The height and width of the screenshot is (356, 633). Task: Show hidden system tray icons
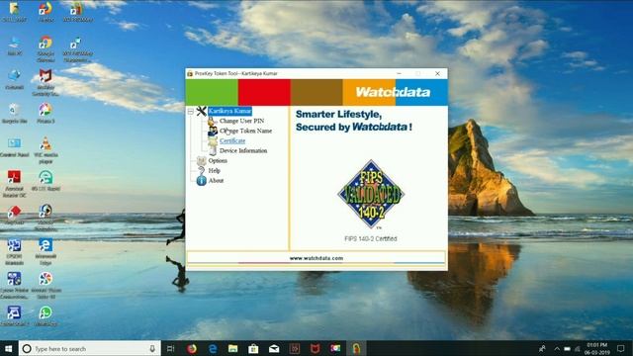(x=557, y=348)
